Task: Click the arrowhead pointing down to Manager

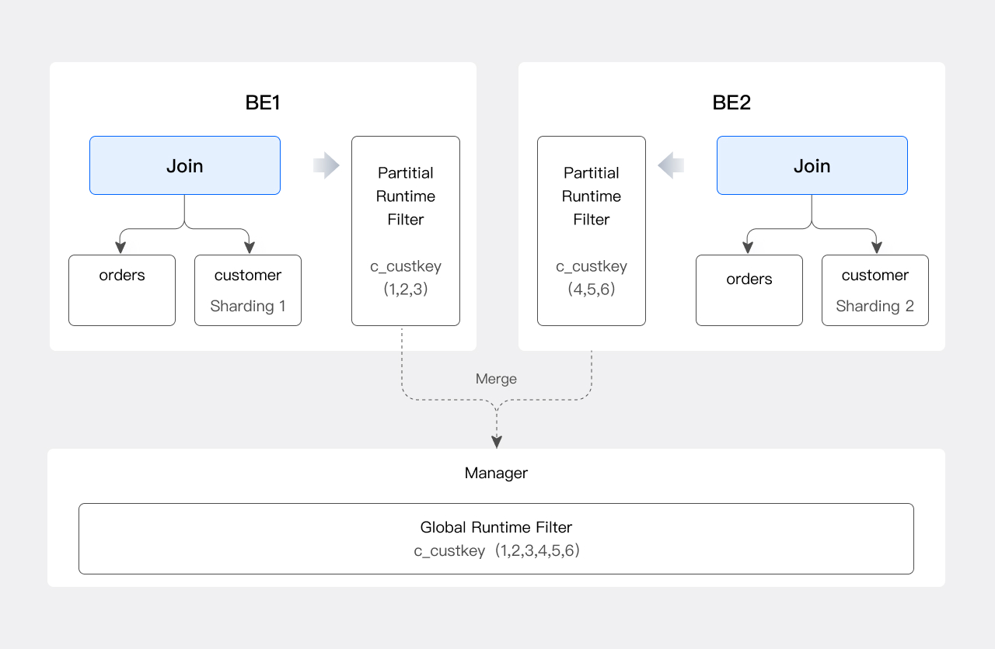Action: pos(497,442)
